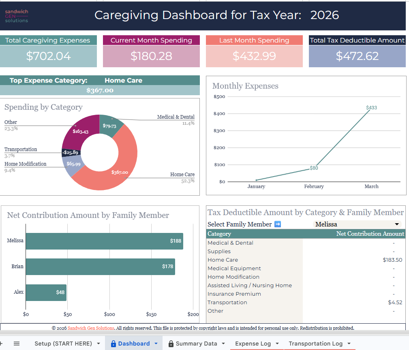409x350 pixels.
Task: Click the Medical & Dental slice $79.73
Action: [x=109, y=126]
